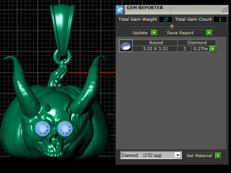Click the Save Report button
The image size is (231, 173).
pos(186,33)
